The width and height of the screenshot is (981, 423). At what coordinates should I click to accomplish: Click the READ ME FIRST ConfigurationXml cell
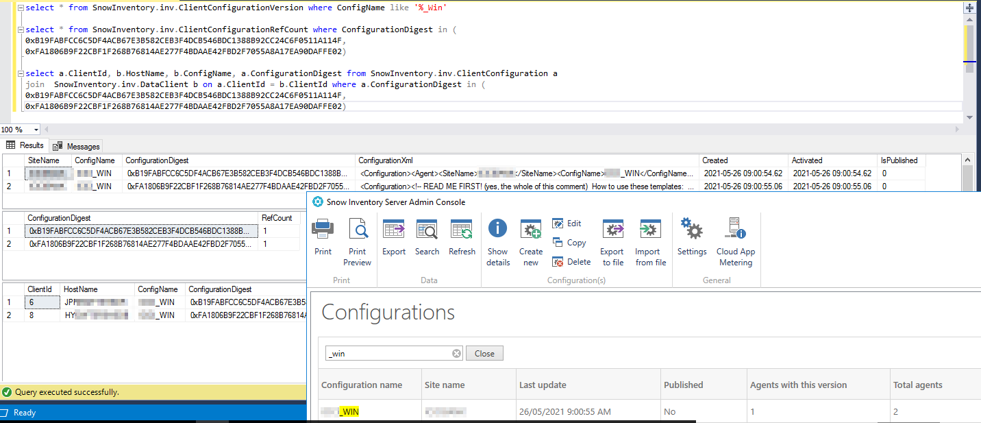(527, 186)
